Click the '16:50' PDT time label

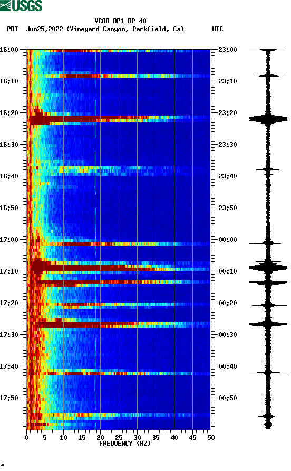tap(9, 208)
